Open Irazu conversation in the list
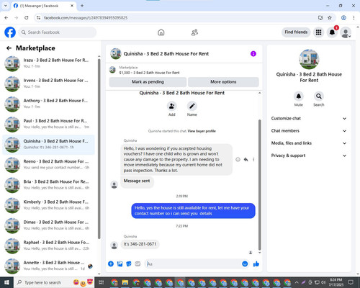The width and height of the screenshot is (360, 288). 48,63
